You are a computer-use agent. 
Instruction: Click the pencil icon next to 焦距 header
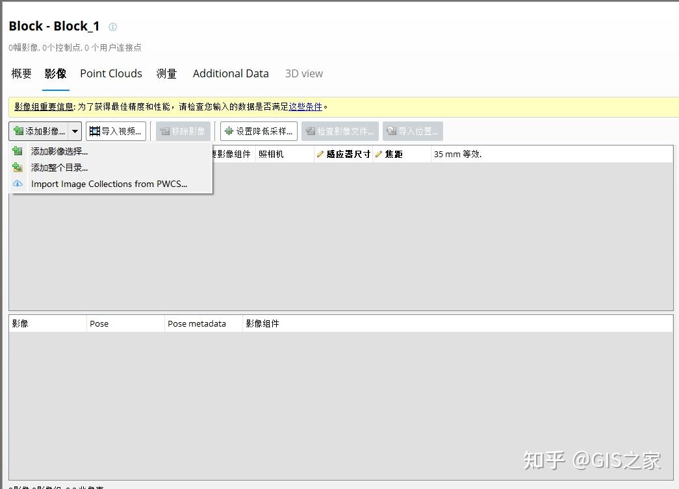(x=380, y=153)
